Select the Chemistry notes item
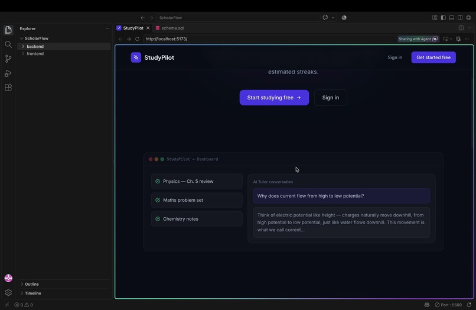The width and height of the screenshot is (476, 310). (x=197, y=219)
